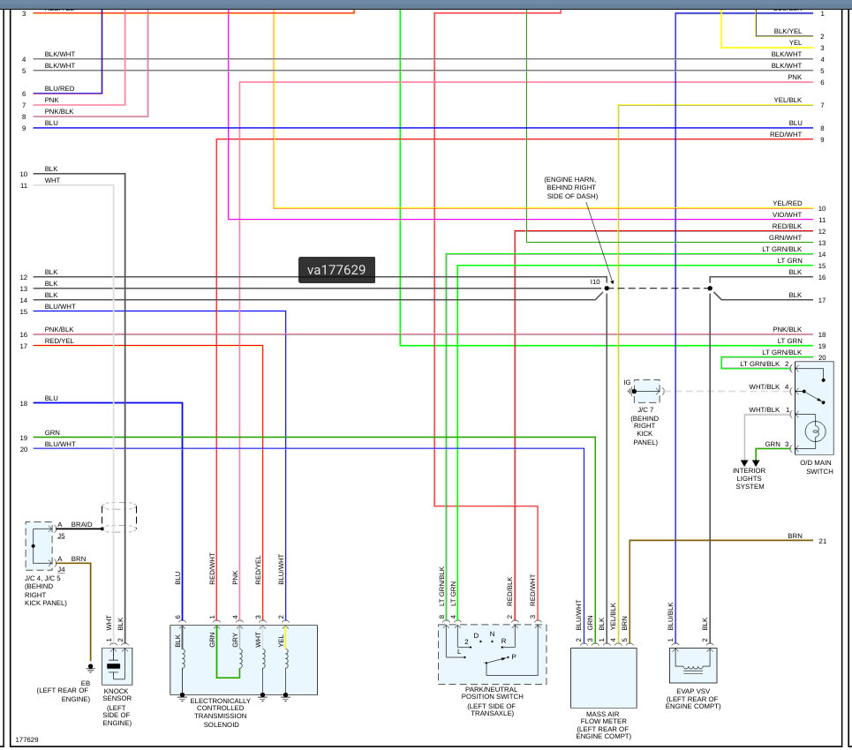The image size is (852, 750).
Task: Click the J/C 7 junction connector symbol
Action: tap(646, 391)
